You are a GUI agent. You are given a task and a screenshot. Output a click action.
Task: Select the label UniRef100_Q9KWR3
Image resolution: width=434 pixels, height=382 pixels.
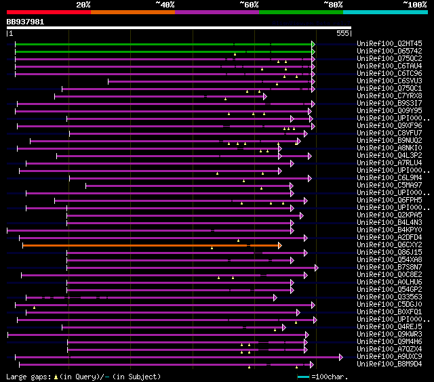389,335
